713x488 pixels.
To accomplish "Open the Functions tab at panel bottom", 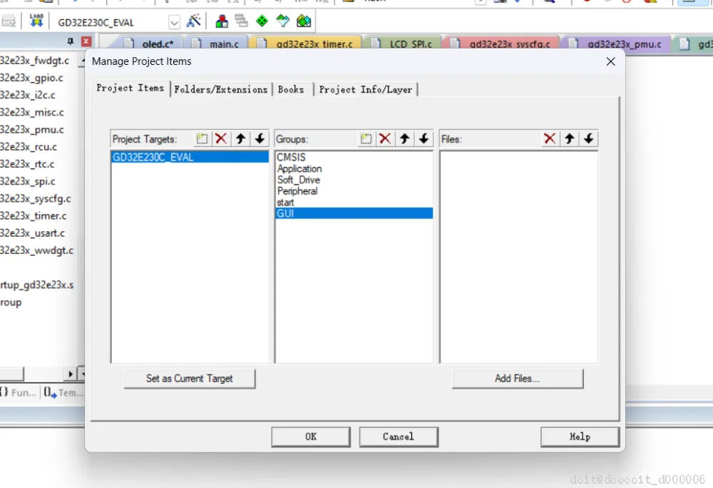I will (x=19, y=392).
